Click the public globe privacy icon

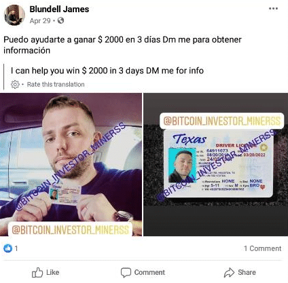pyautogui.click(x=60, y=20)
